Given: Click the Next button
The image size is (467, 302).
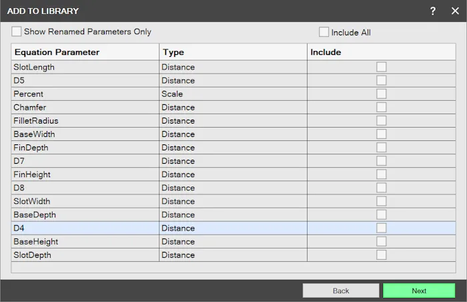Looking at the screenshot, I should (419, 291).
